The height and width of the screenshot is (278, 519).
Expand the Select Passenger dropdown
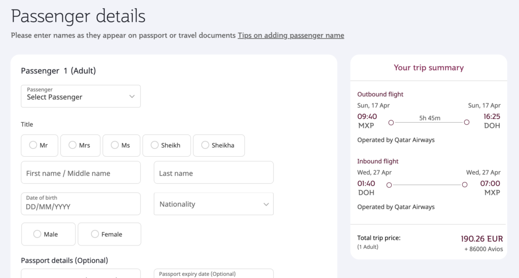81,96
